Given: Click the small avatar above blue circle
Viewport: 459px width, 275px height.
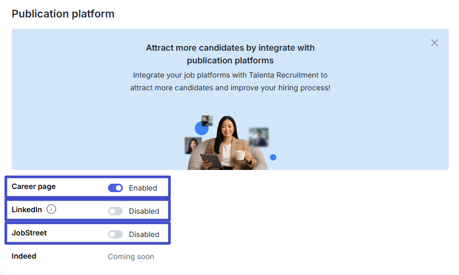Looking at the screenshot, I should (x=207, y=120).
